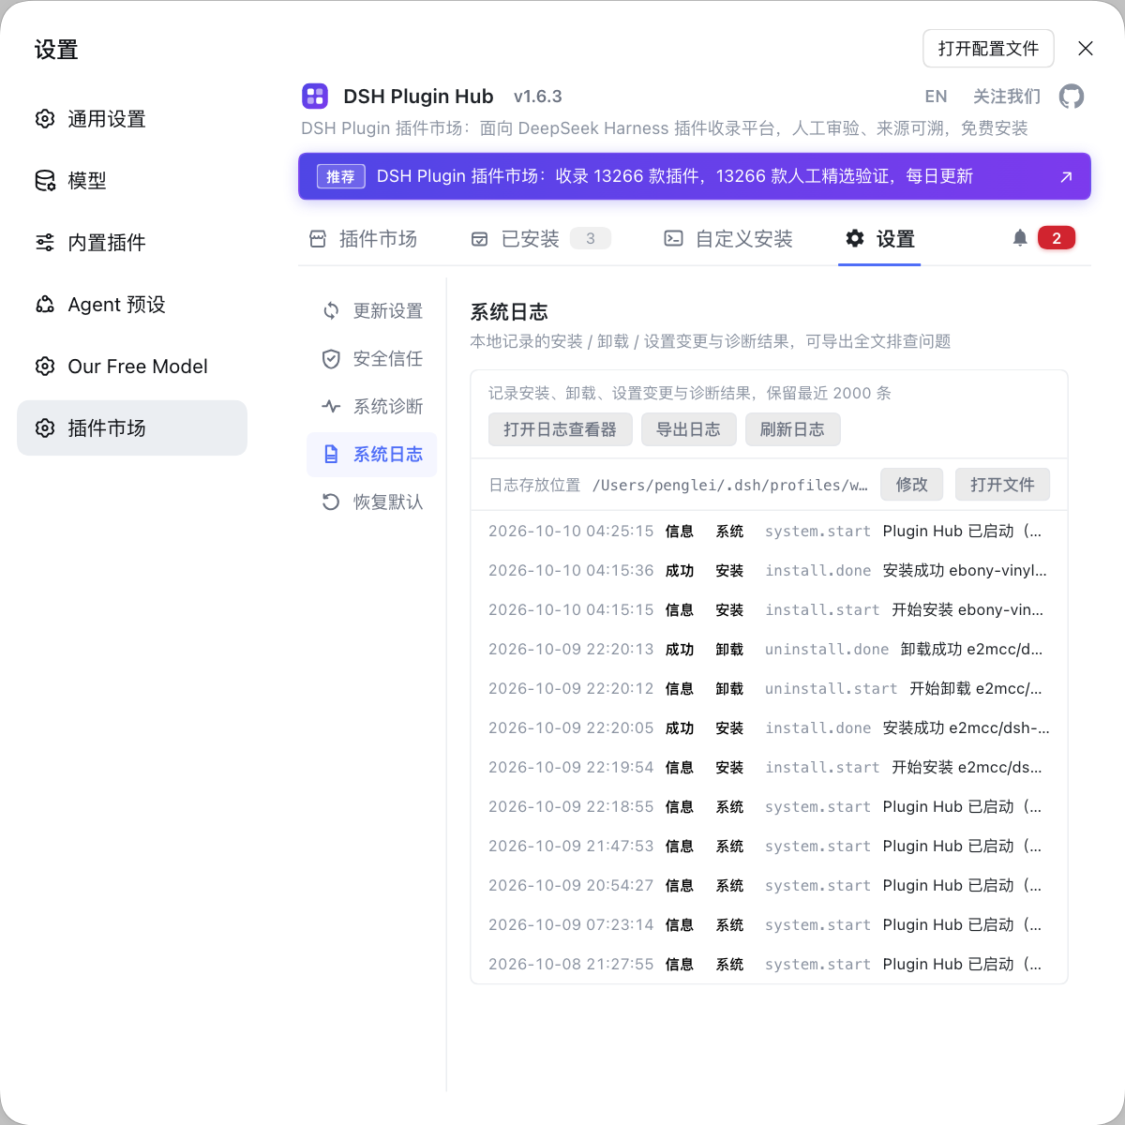Image resolution: width=1125 pixels, height=1125 pixels.
Task: Open the 更新设置 section
Action: (x=372, y=310)
